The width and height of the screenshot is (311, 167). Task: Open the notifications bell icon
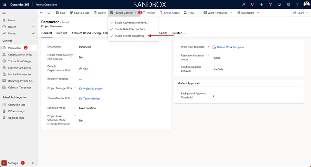tap(279, 4)
